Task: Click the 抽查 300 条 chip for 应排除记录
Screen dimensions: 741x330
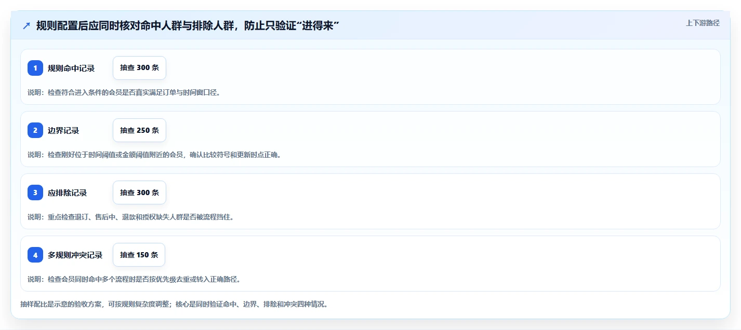Action: (139, 192)
